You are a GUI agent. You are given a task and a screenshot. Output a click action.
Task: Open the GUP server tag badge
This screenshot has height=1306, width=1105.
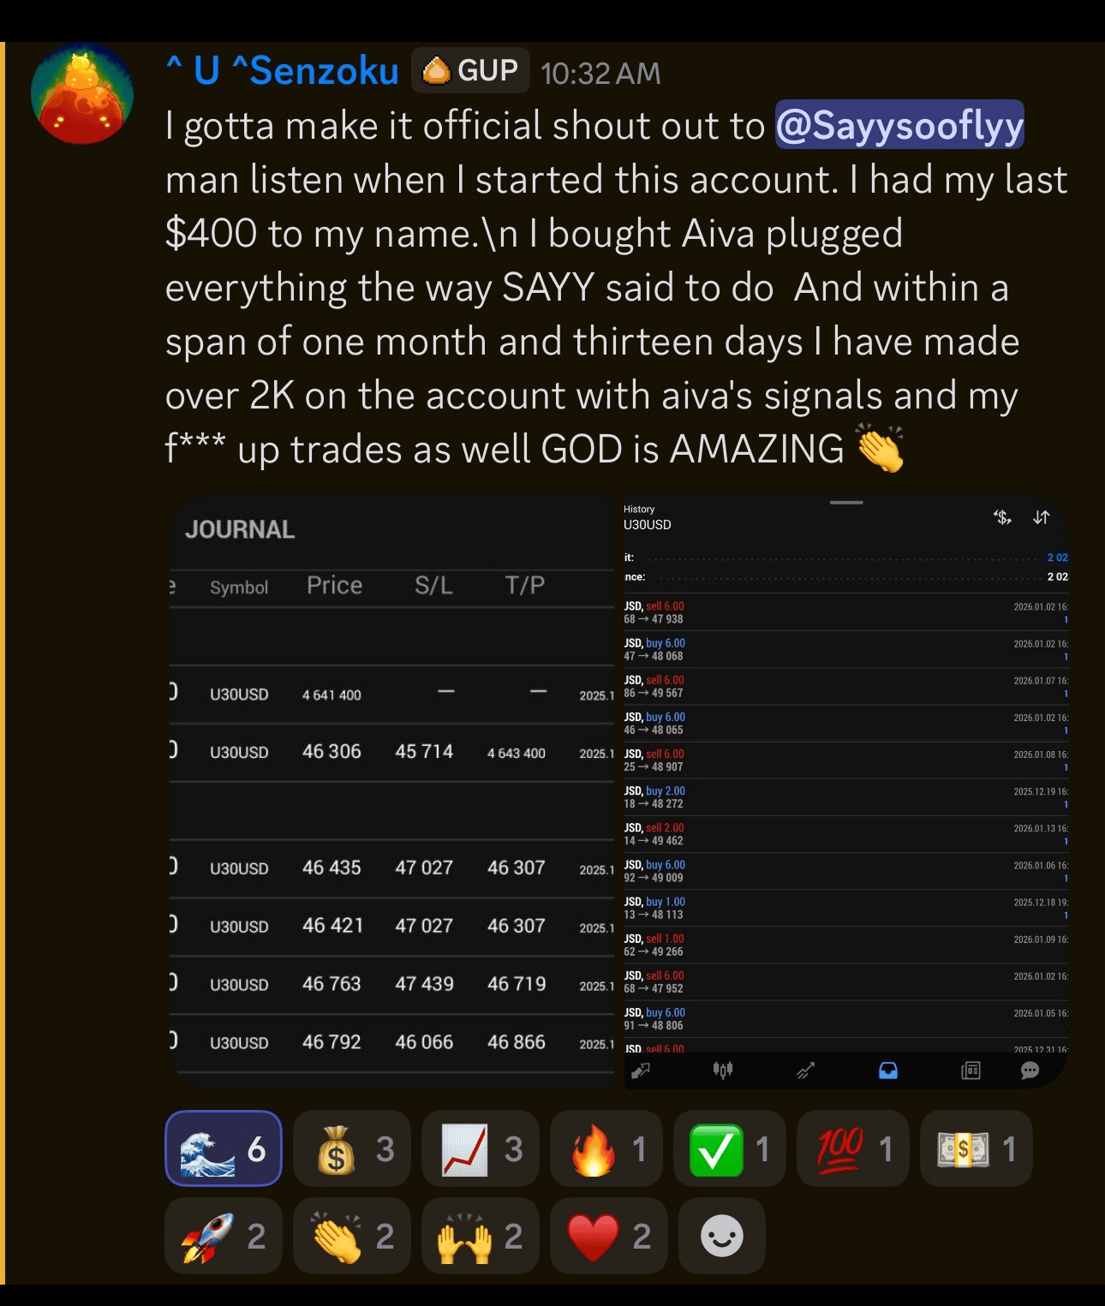click(x=470, y=70)
